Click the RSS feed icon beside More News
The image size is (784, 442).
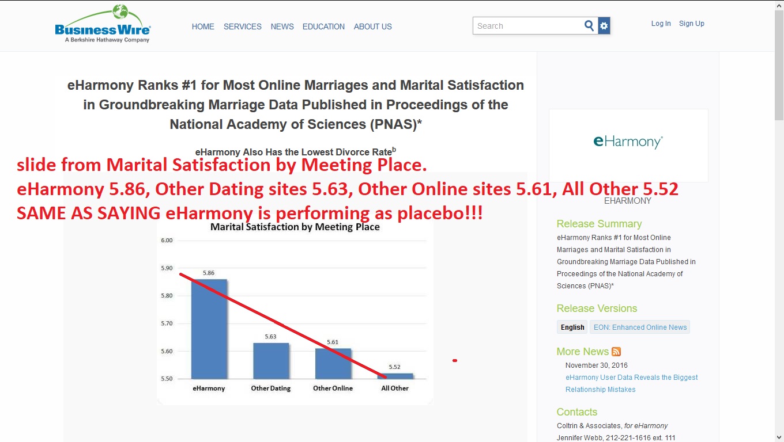(x=616, y=352)
